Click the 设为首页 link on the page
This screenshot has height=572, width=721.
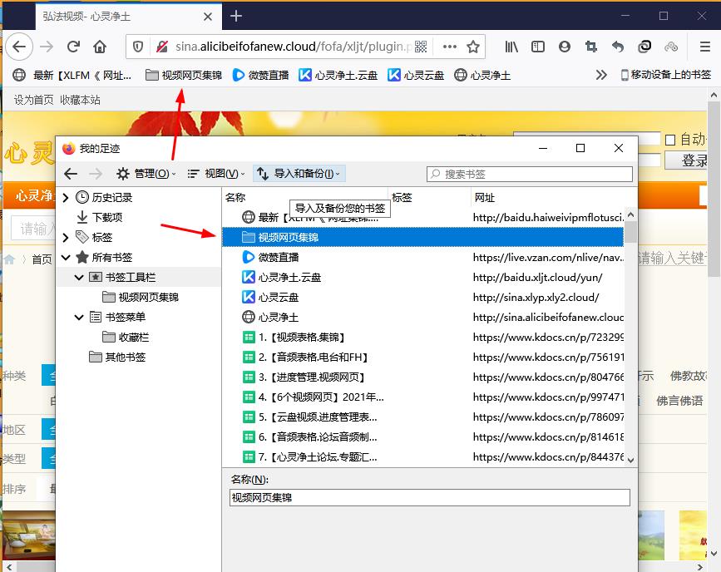[33, 100]
